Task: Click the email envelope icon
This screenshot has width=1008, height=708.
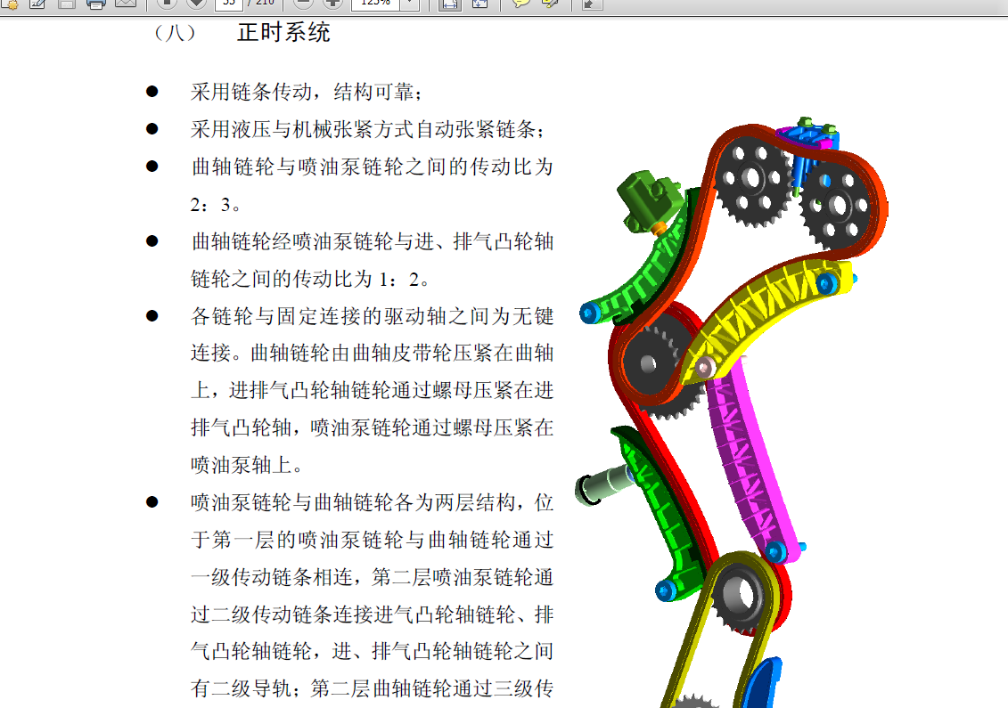Action: tap(125, 3)
